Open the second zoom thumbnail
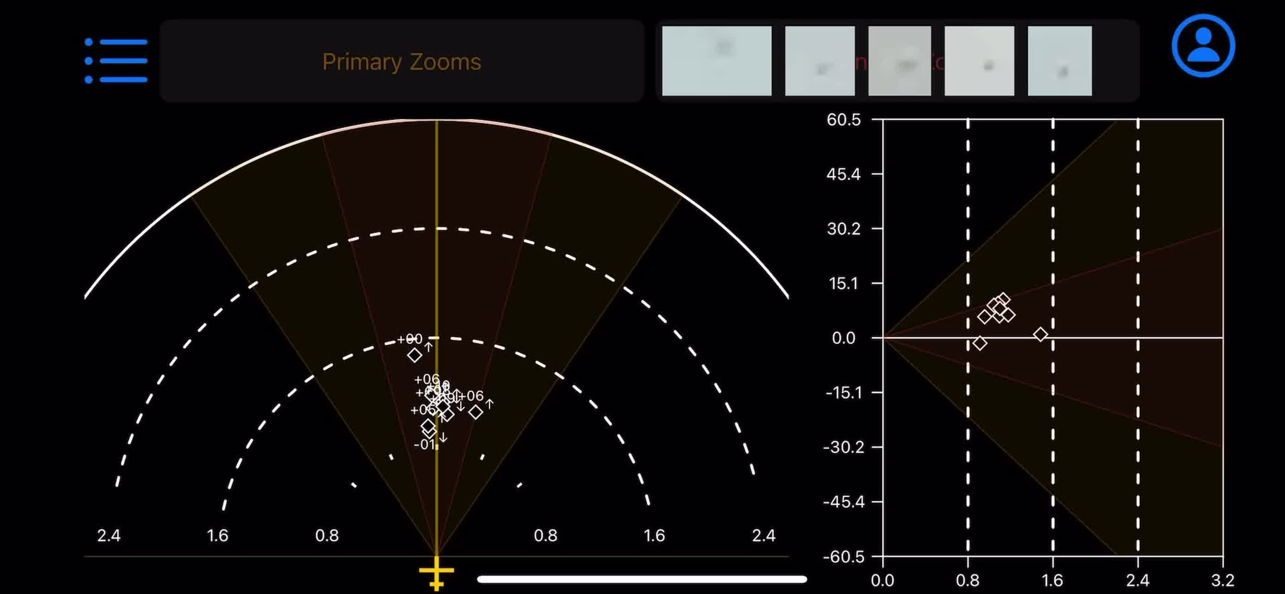The width and height of the screenshot is (1285, 594). click(x=820, y=61)
